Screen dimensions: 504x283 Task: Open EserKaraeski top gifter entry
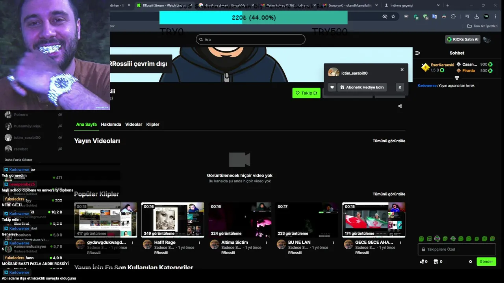[437, 67]
